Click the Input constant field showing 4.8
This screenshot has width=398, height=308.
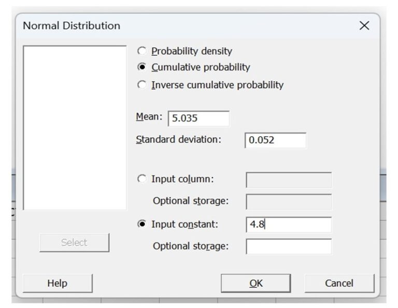[289, 225]
